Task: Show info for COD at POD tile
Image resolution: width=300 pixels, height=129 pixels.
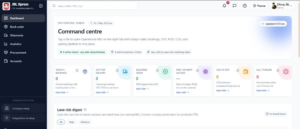Action: click(x=238, y=70)
